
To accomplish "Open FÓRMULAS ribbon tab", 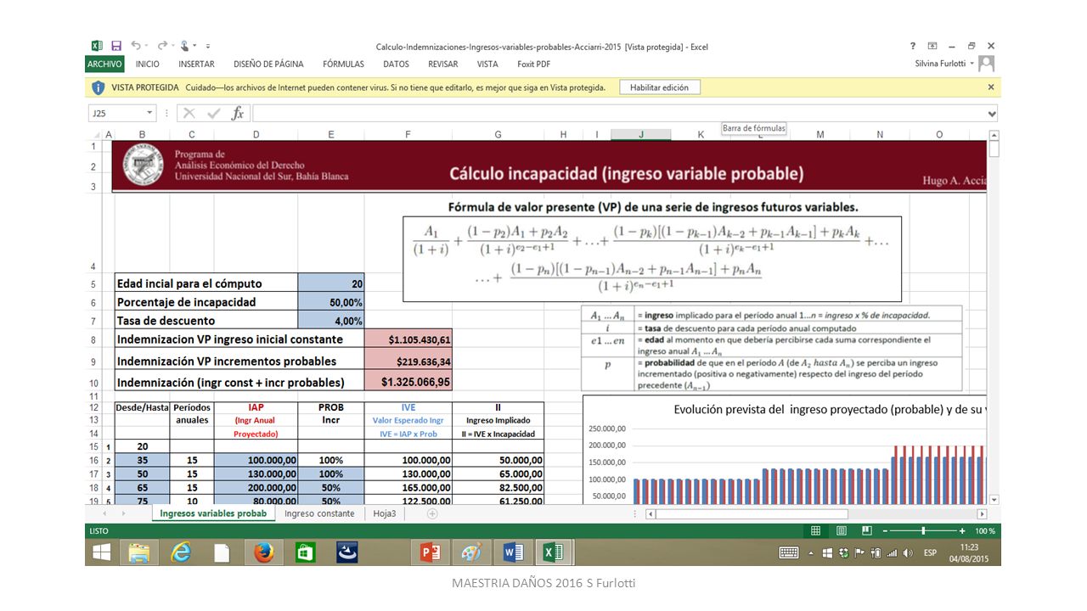I will point(343,64).
